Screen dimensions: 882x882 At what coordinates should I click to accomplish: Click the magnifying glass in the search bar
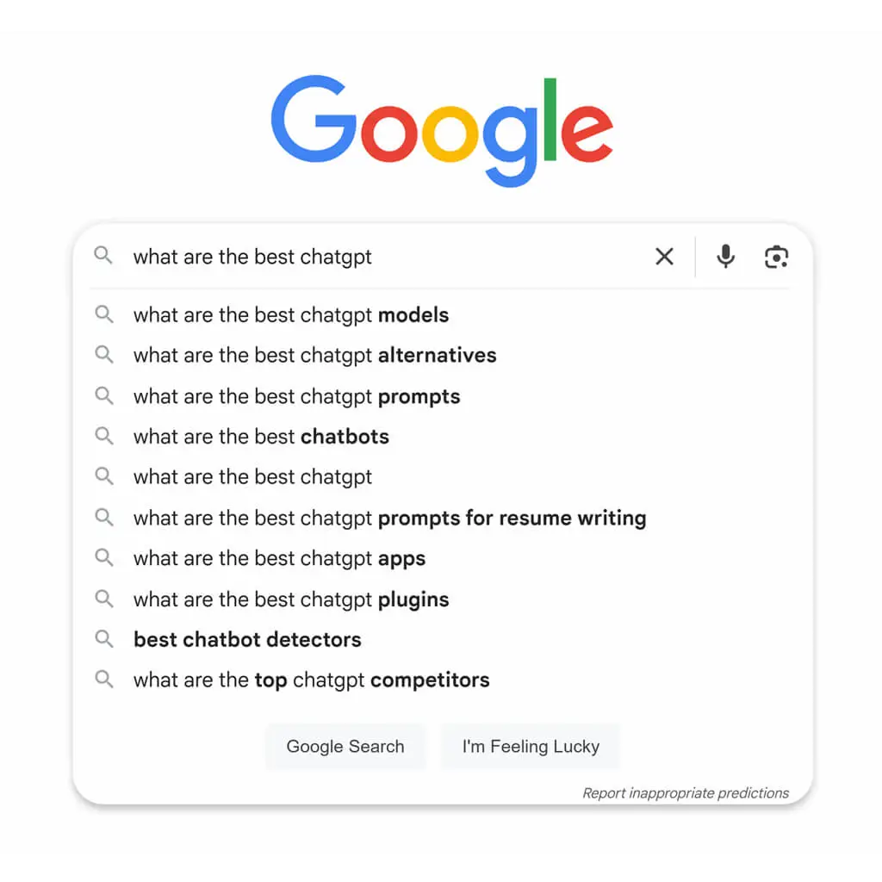103,256
